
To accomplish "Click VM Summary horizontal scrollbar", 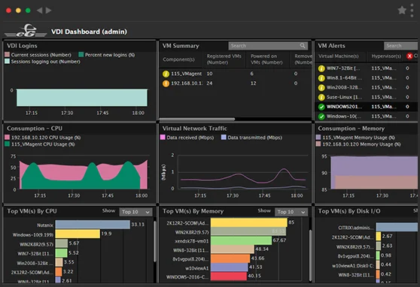I will (x=197, y=119).
